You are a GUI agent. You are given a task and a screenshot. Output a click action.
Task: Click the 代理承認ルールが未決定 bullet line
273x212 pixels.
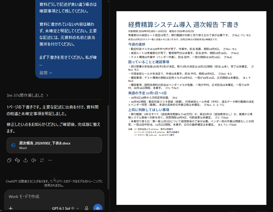(x=180, y=74)
